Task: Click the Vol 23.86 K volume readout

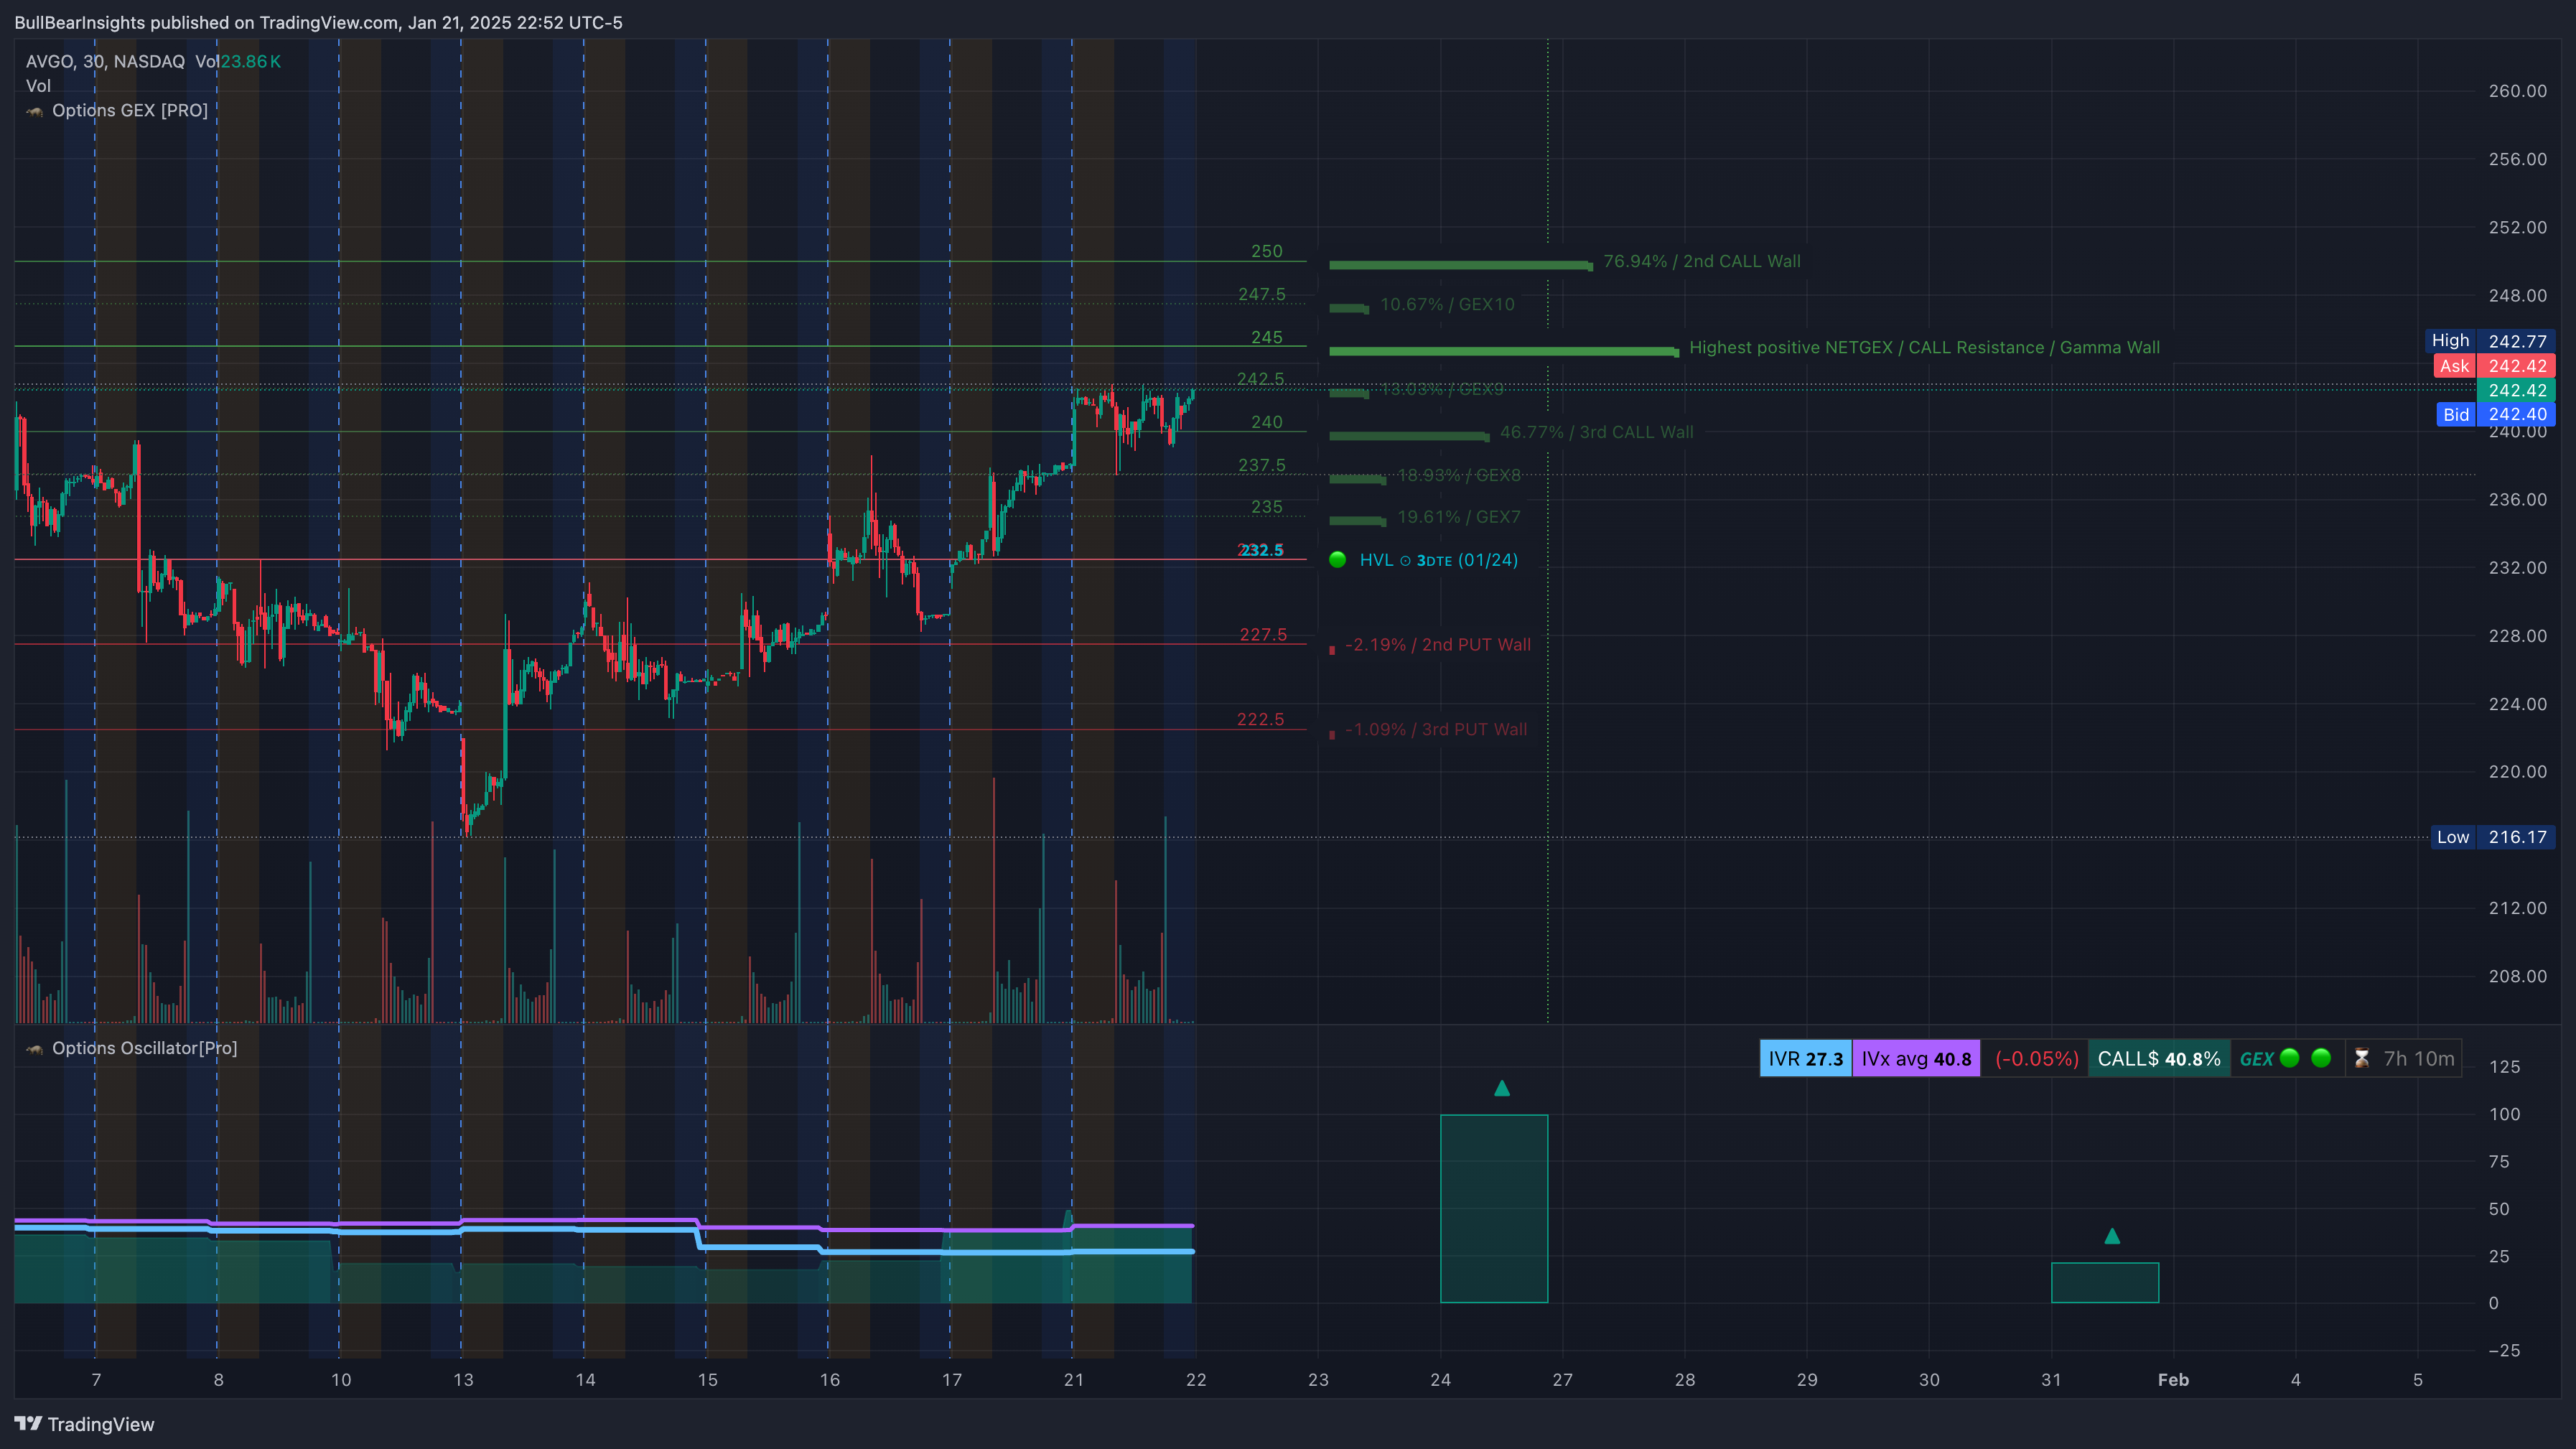Action: [x=238, y=62]
